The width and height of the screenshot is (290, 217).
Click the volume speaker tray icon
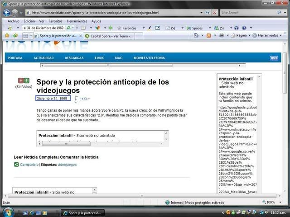[x=266, y=212]
